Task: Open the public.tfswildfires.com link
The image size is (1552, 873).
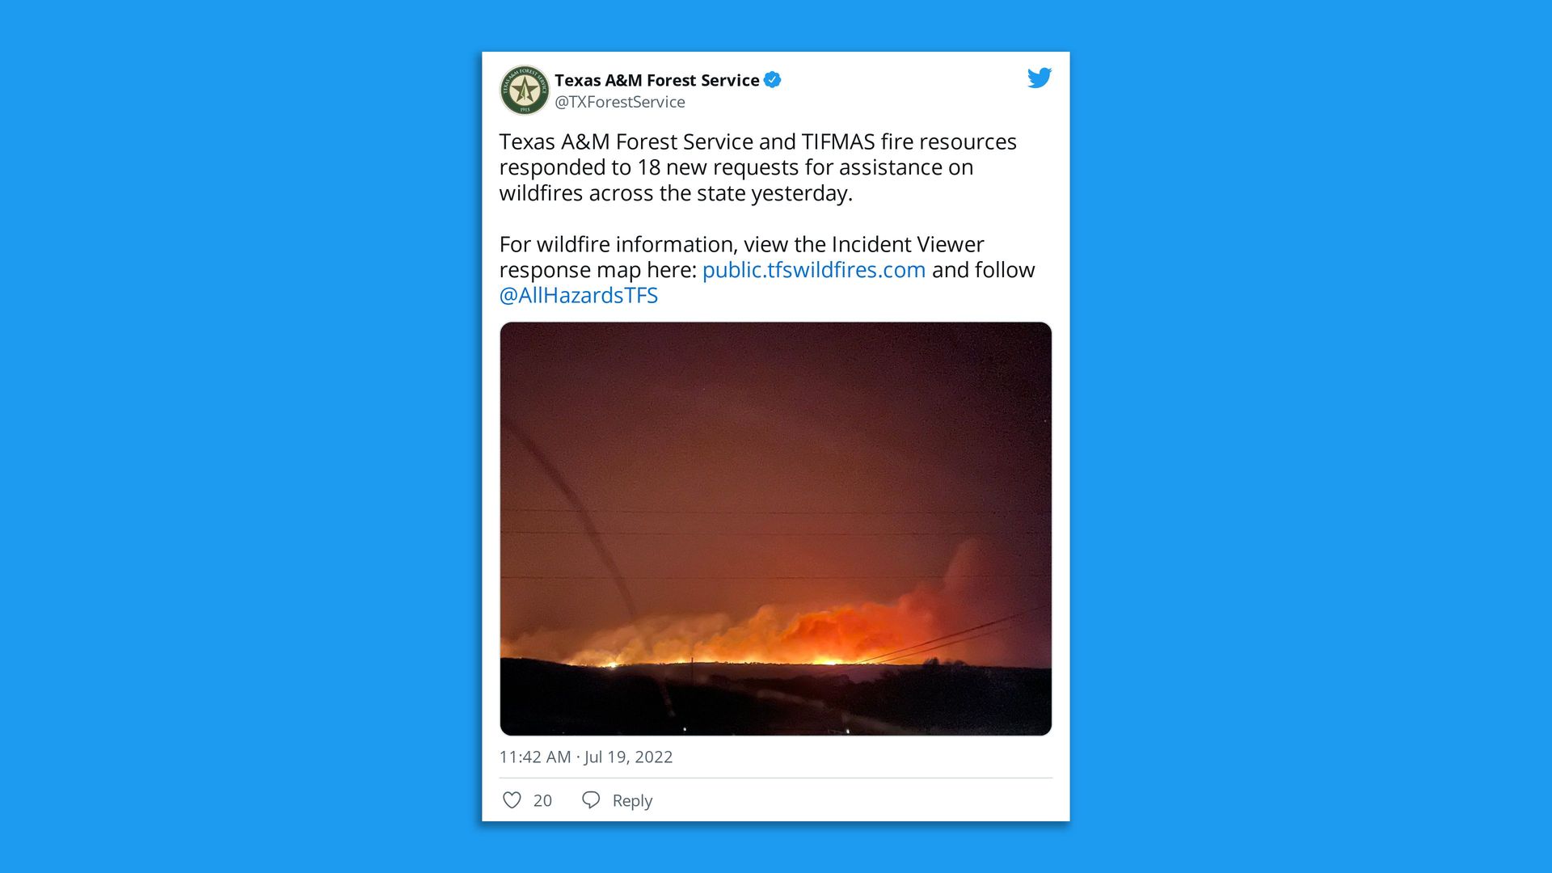Action: click(x=814, y=270)
